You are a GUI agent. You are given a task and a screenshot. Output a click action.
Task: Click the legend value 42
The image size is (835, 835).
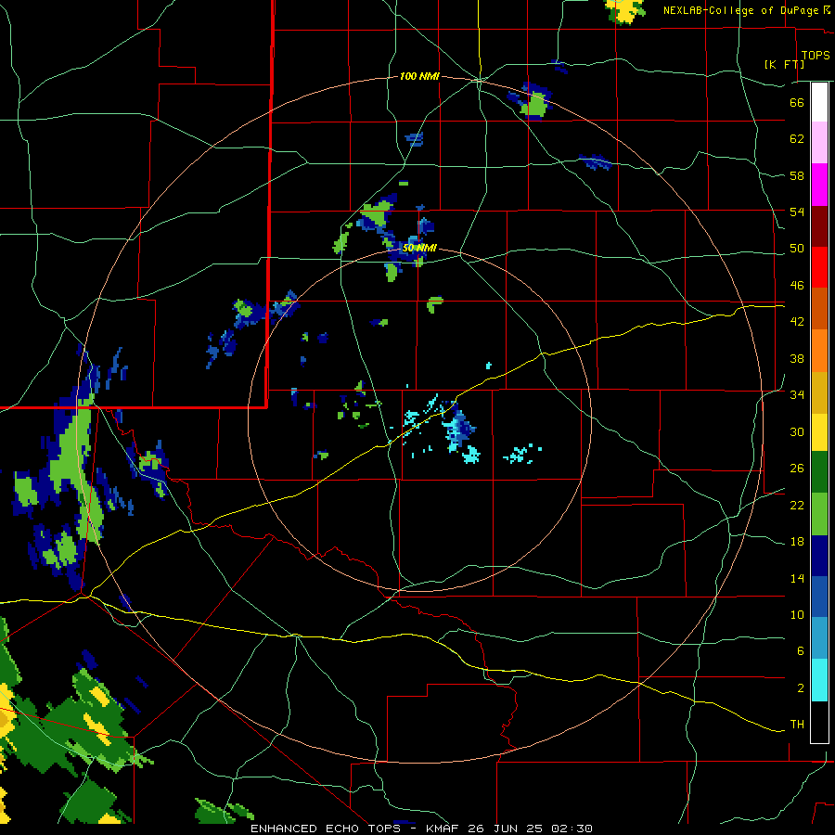click(797, 322)
